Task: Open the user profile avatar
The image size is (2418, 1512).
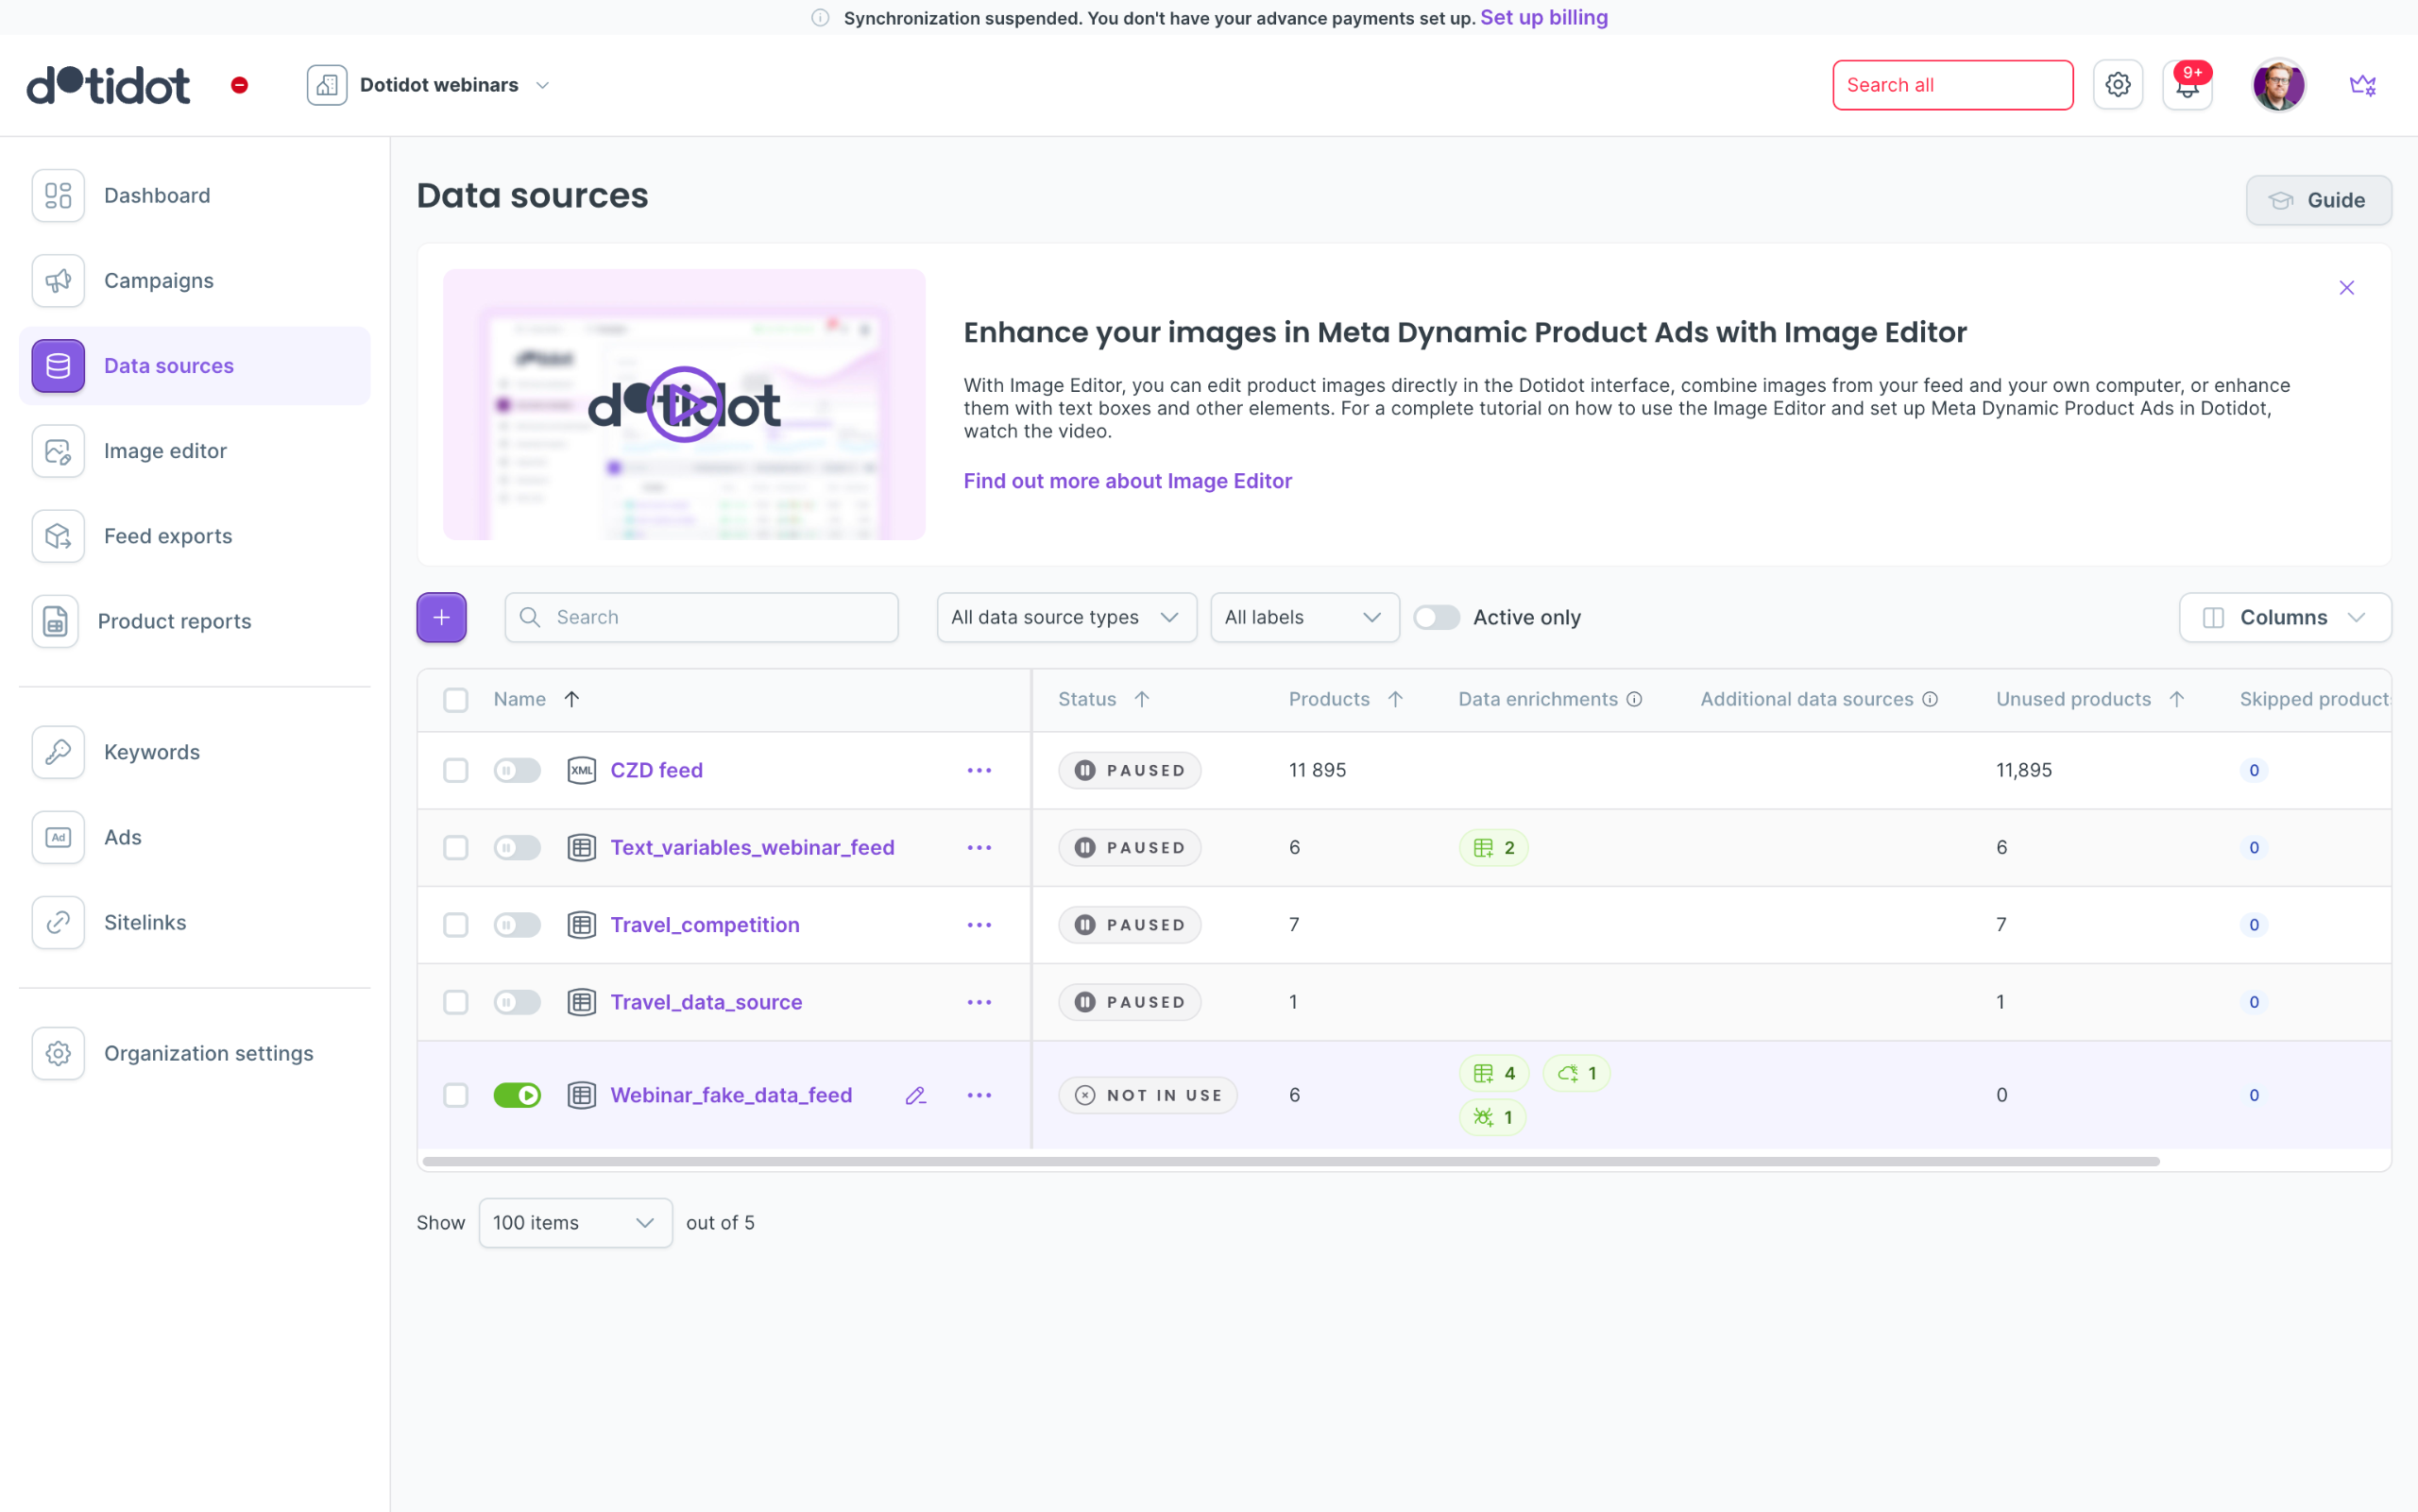Action: (2278, 85)
